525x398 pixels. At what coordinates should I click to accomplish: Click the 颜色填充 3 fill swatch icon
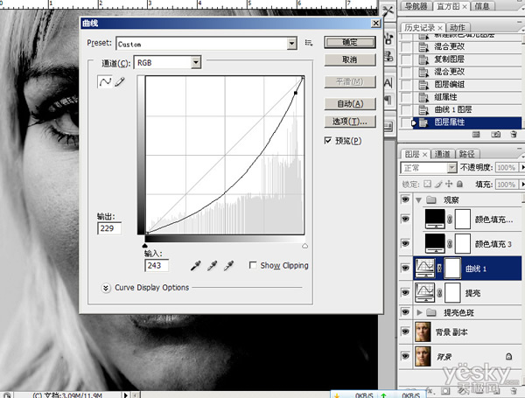pos(435,243)
